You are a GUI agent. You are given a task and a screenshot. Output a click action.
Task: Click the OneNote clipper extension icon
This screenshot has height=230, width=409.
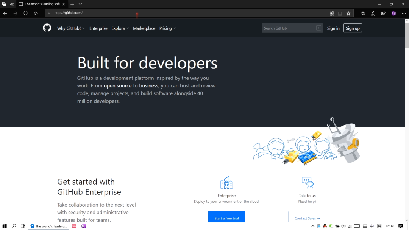(393, 13)
